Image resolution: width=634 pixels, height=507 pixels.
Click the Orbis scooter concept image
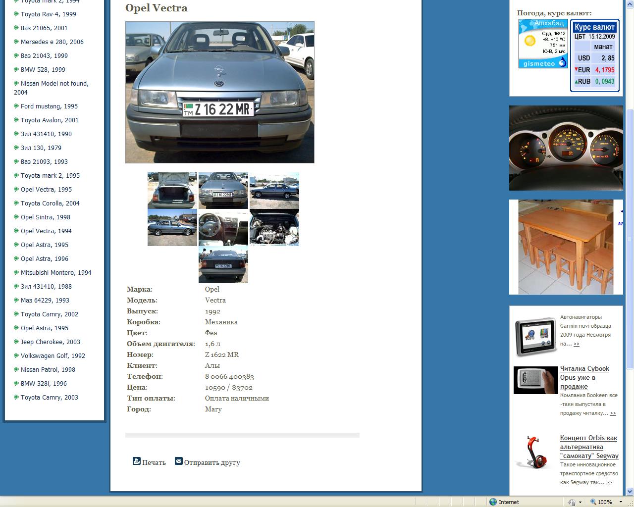[x=534, y=452]
